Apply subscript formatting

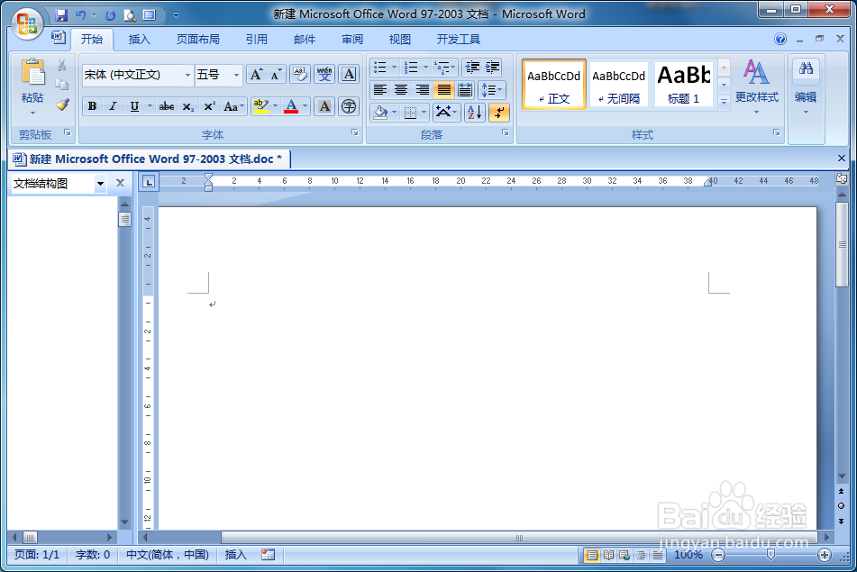(x=188, y=106)
